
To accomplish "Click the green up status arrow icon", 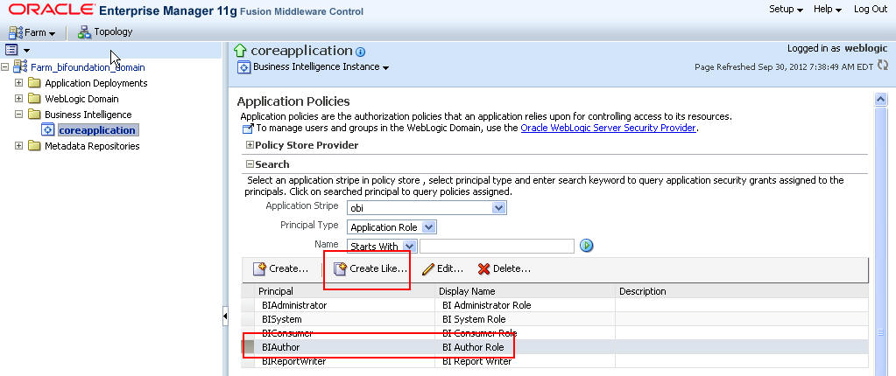I will click(x=241, y=51).
